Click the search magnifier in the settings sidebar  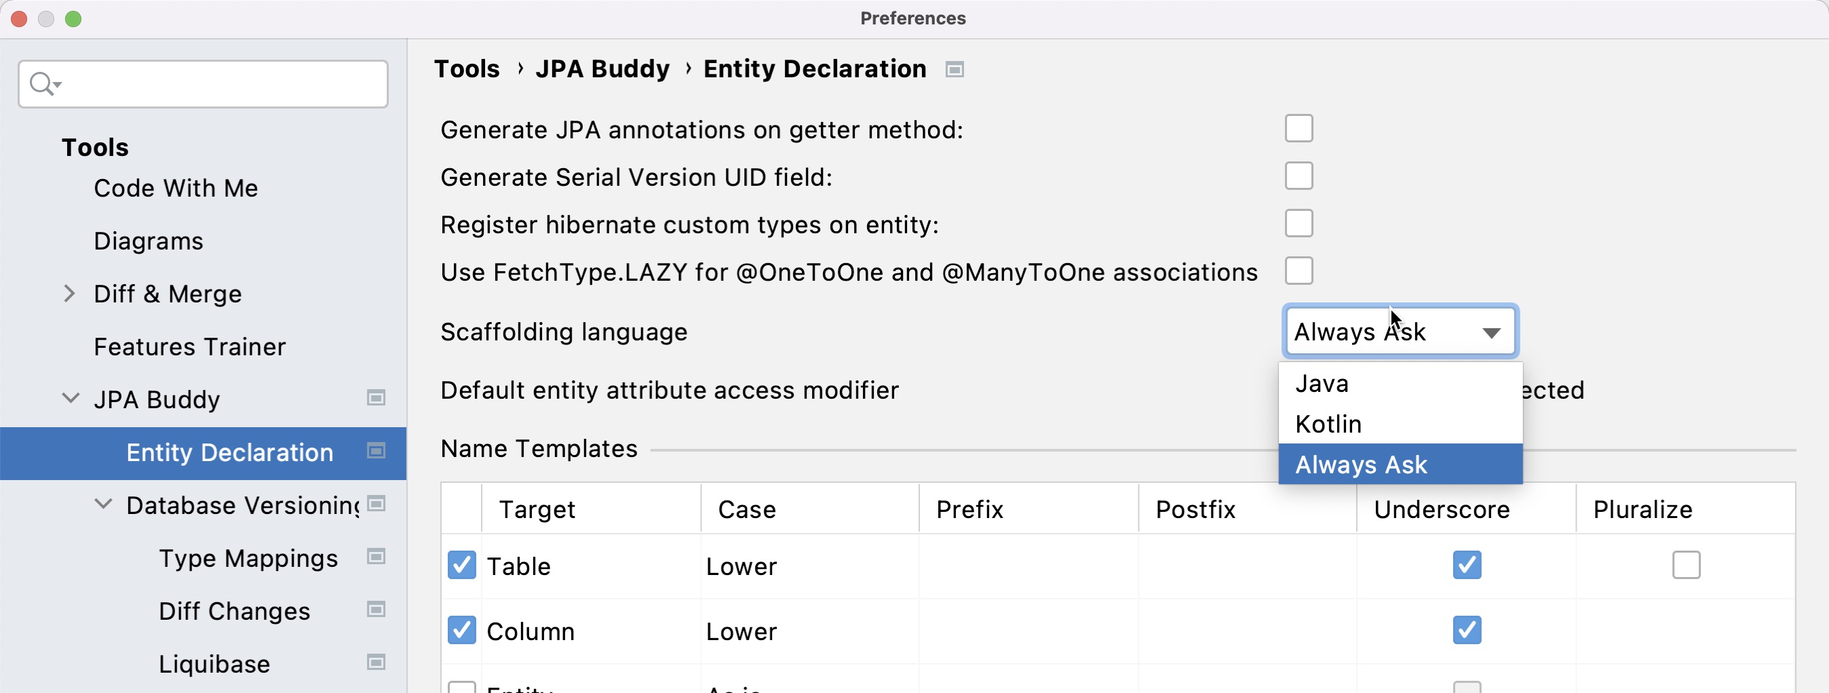point(43,83)
